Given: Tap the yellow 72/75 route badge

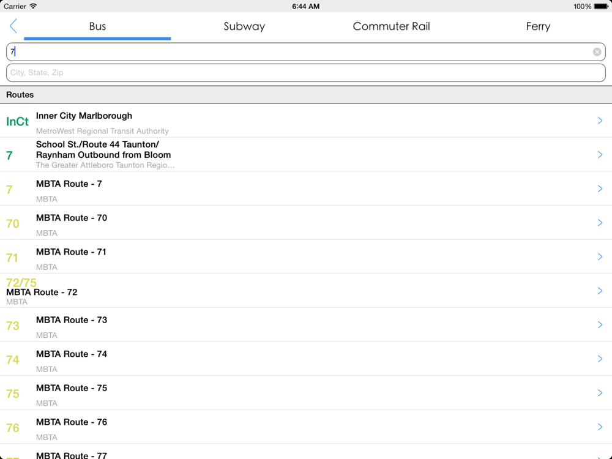Looking at the screenshot, I should (21, 282).
